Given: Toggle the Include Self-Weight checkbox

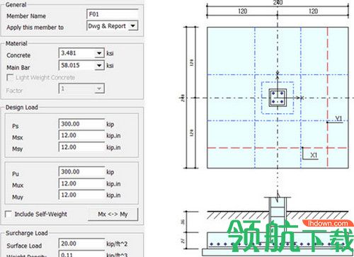Looking at the screenshot, I should (8, 214).
